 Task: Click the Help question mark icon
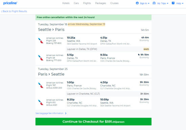click(x=173, y=3)
